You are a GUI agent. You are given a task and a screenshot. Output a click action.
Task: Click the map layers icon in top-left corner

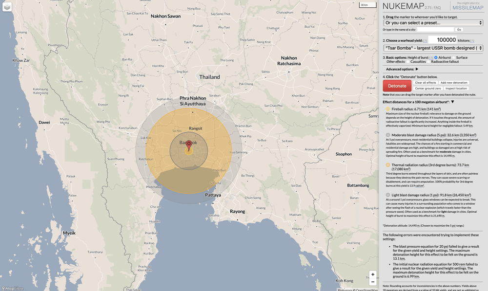7,7
